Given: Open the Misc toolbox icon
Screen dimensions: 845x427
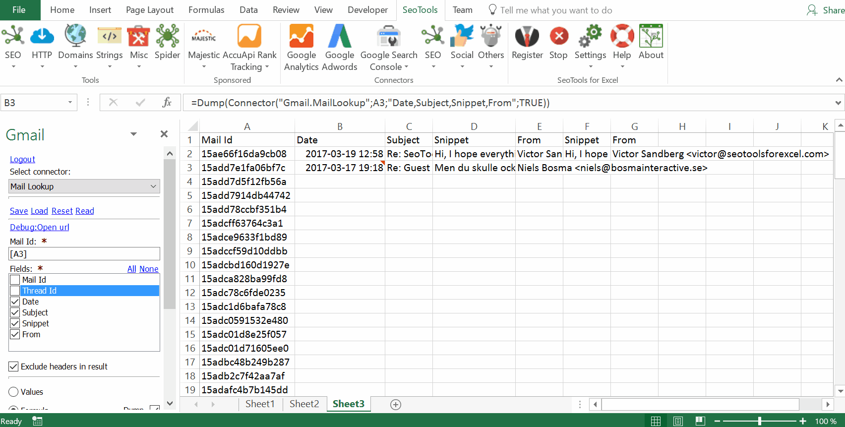Looking at the screenshot, I should point(139,36).
